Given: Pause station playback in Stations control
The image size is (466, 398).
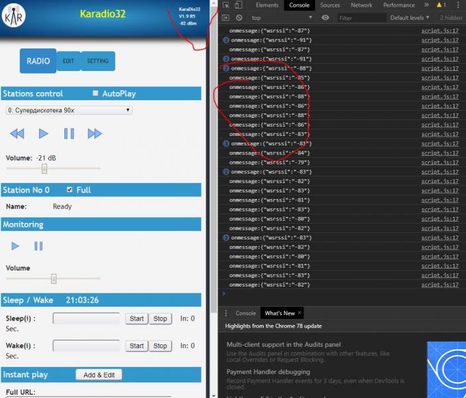Looking at the screenshot, I should [69, 134].
